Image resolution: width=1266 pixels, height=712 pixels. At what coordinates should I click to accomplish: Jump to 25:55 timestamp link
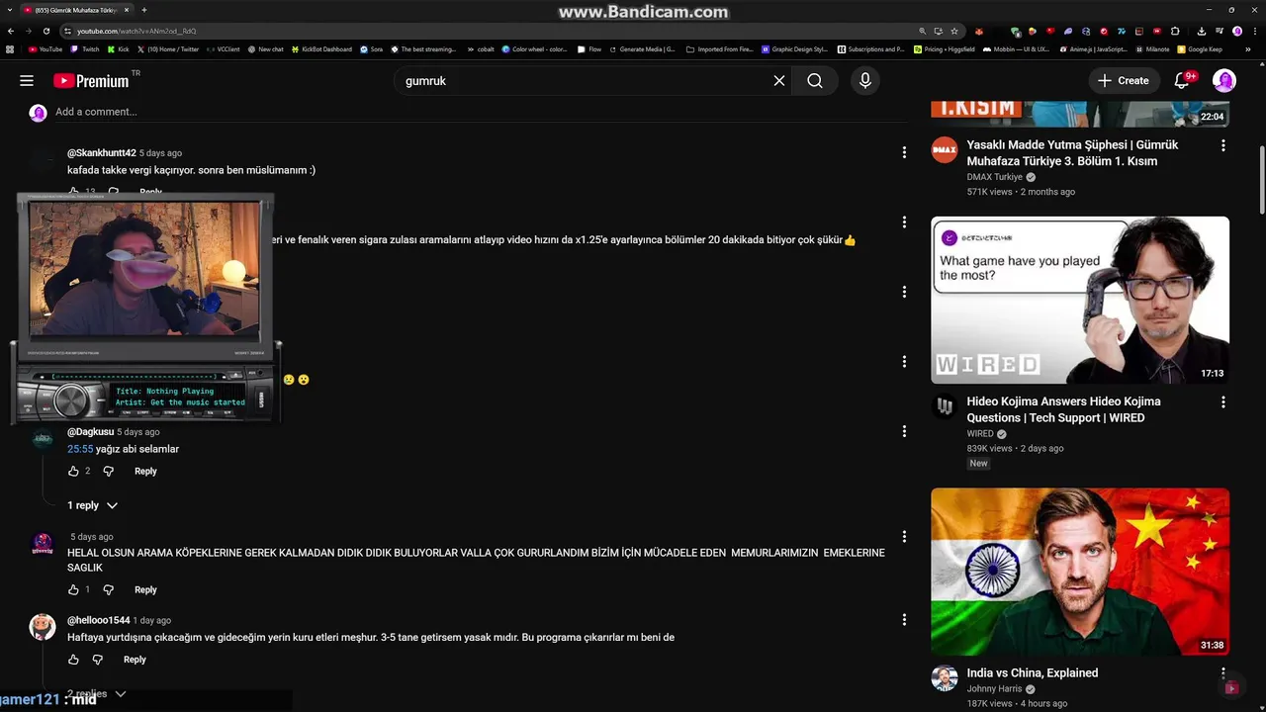pos(80,449)
